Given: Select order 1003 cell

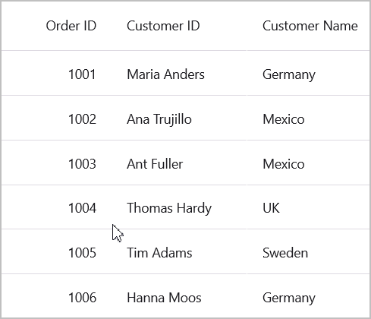Looking at the screenshot, I should tap(56, 163).
